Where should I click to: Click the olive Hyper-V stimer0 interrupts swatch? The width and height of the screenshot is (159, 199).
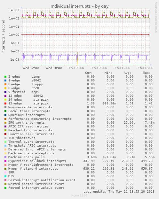point(5,169)
